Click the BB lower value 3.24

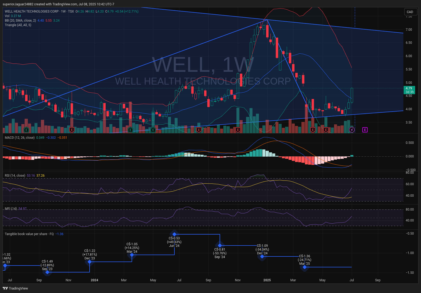[56, 21]
